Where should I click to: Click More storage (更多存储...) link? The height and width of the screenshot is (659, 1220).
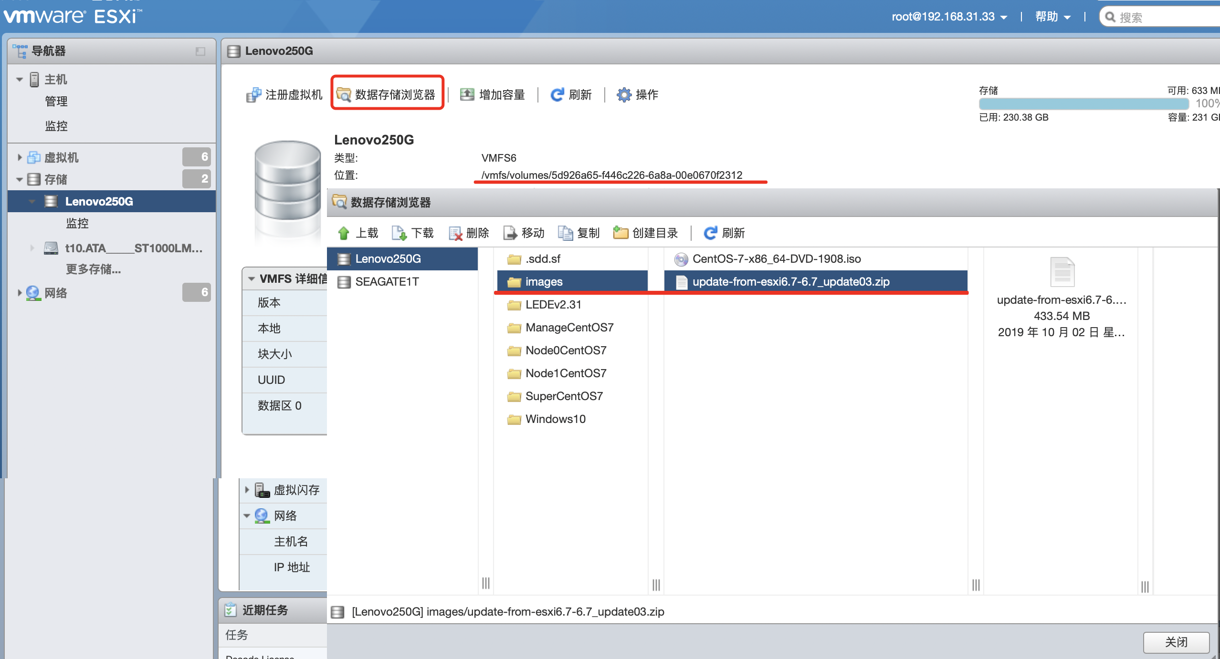(x=93, y=269)
